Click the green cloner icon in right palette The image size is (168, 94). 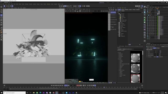tap(145, 20)
